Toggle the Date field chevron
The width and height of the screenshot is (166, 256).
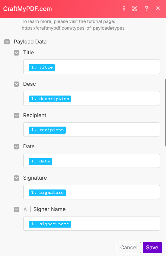[16, 147]
